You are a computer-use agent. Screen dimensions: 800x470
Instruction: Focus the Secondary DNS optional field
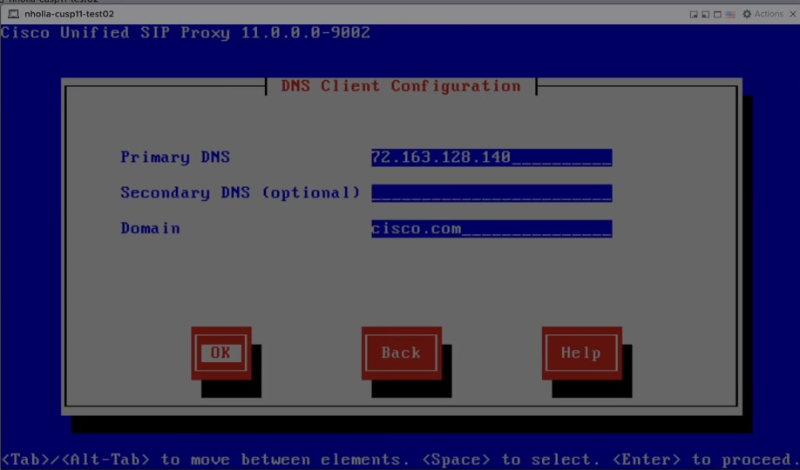(x=492, y=193)
